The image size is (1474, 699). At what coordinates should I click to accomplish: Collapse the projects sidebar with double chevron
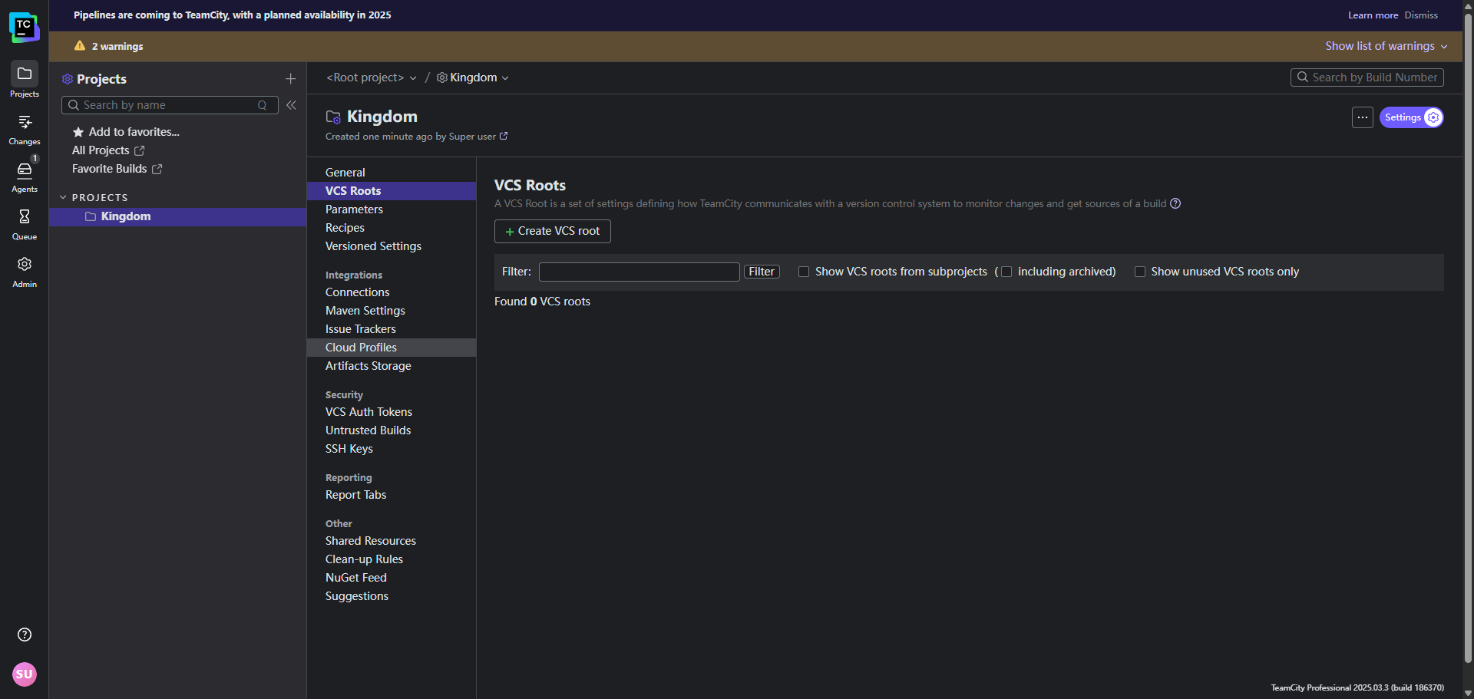(x=291, y=105)
